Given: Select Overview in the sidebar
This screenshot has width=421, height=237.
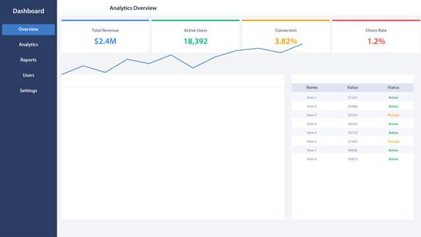Looking at the screenshot, I should coord(28,29).
